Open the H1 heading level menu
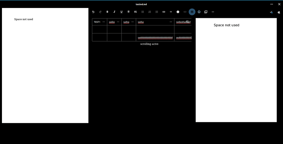283x144 pixels. (135, 12)
